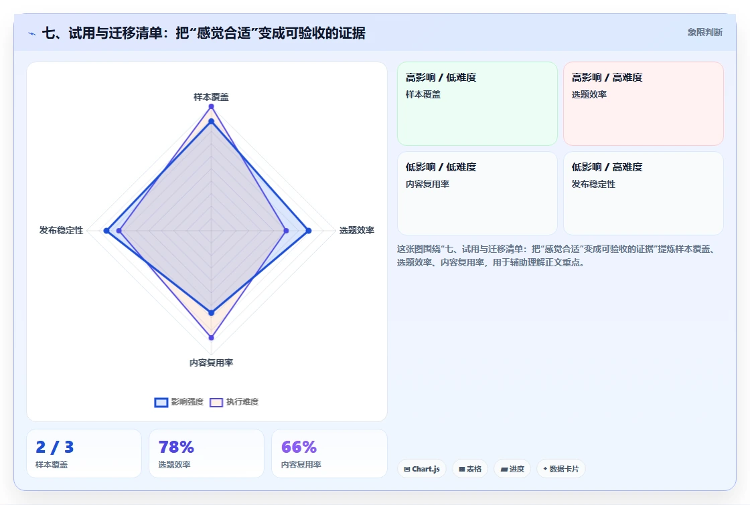Click the icon inside the Chart.js tag
Viewport: 750px width, 505px height.
pyautogui.click(x=407, y=469)
